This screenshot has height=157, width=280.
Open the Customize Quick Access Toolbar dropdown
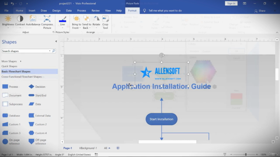27,3
